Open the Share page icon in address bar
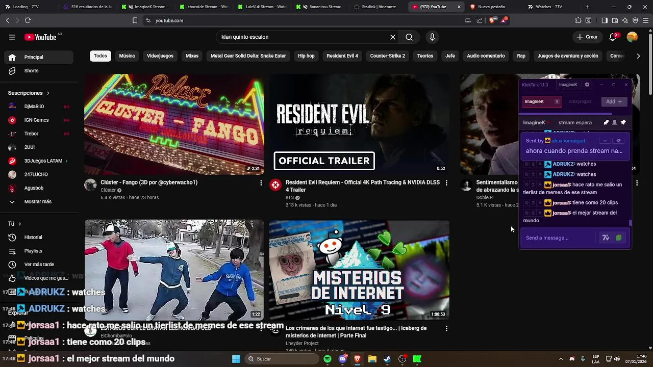 pos(480,20)
